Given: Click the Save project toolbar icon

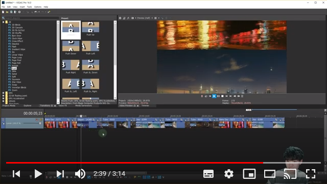Looking at the screenshot, I should (x=11, y=12).
